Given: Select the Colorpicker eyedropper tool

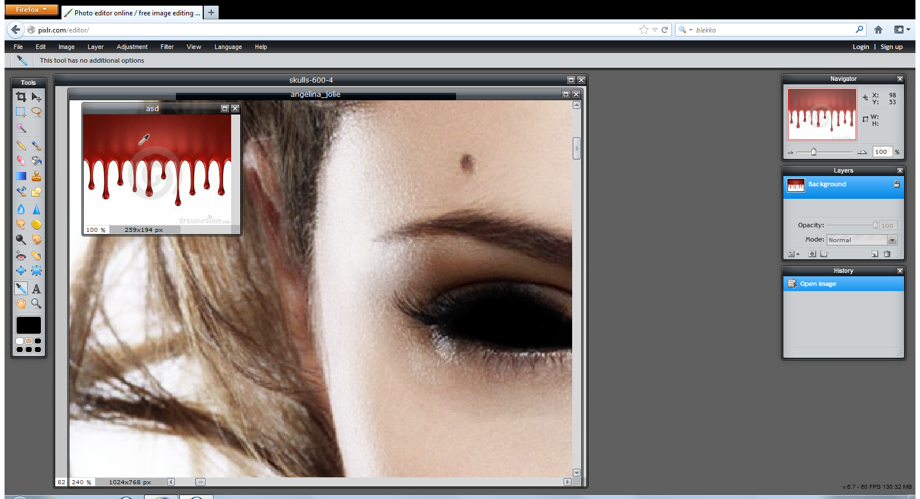Looking at the screenshot, I should pyautogui.click(x=21, y=288).
